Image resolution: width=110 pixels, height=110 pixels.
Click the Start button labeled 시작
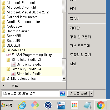7,105
